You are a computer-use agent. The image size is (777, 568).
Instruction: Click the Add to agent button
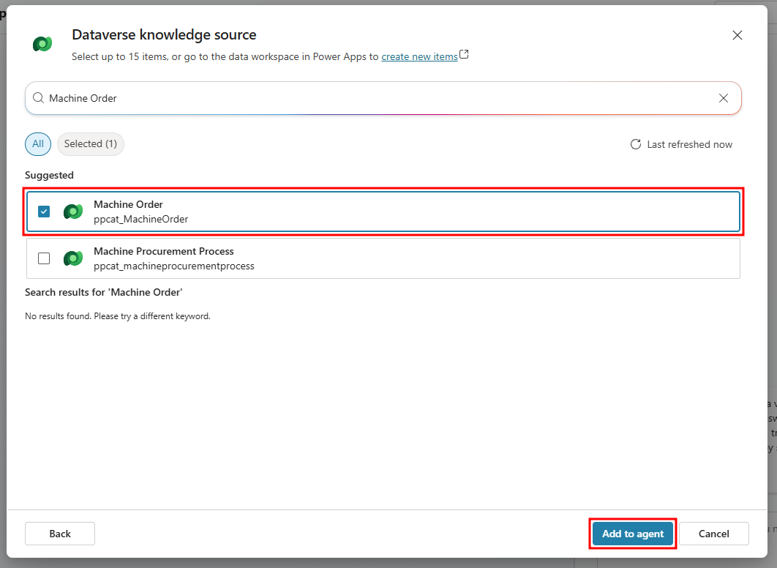(x=633, y=534)
